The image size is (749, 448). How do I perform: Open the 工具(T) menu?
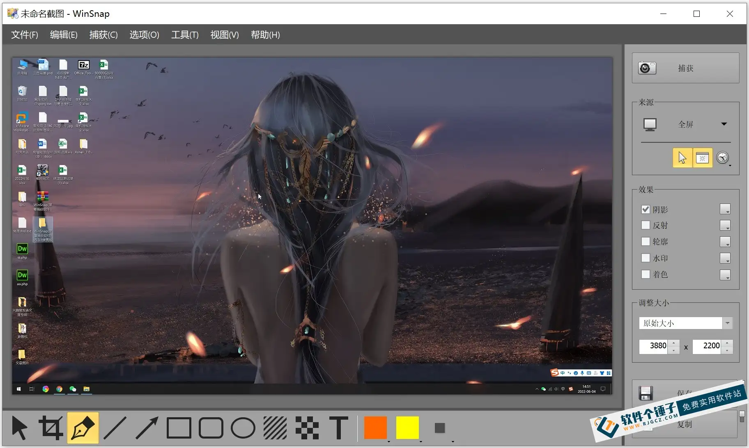[x=185, y=35]
